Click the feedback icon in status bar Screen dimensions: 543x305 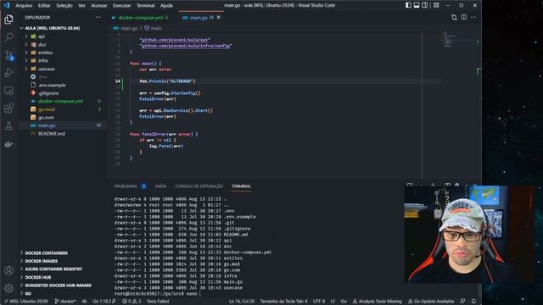tap(462, 302)
